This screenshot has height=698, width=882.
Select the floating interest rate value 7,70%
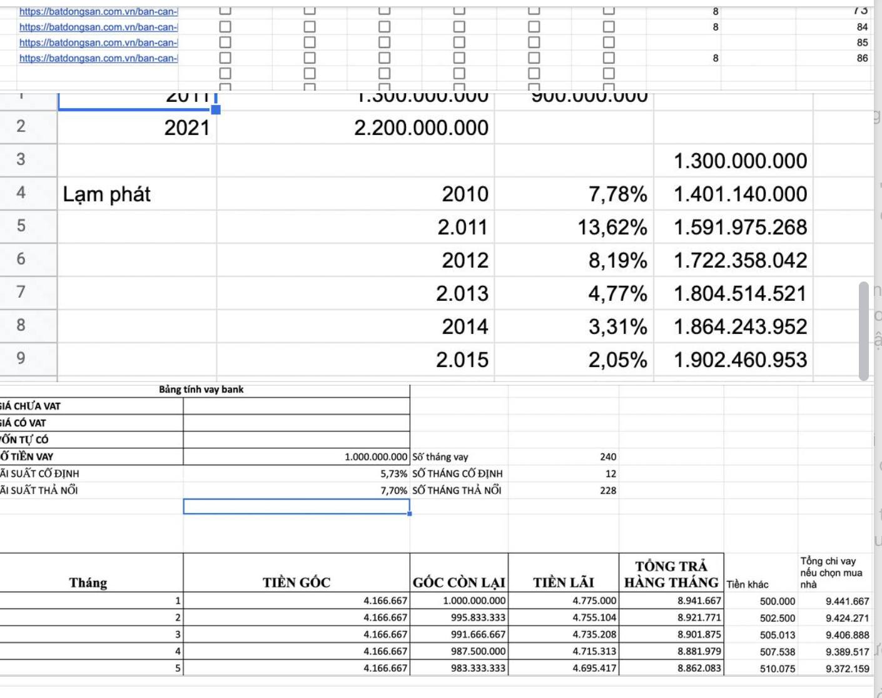pos(297,490)
